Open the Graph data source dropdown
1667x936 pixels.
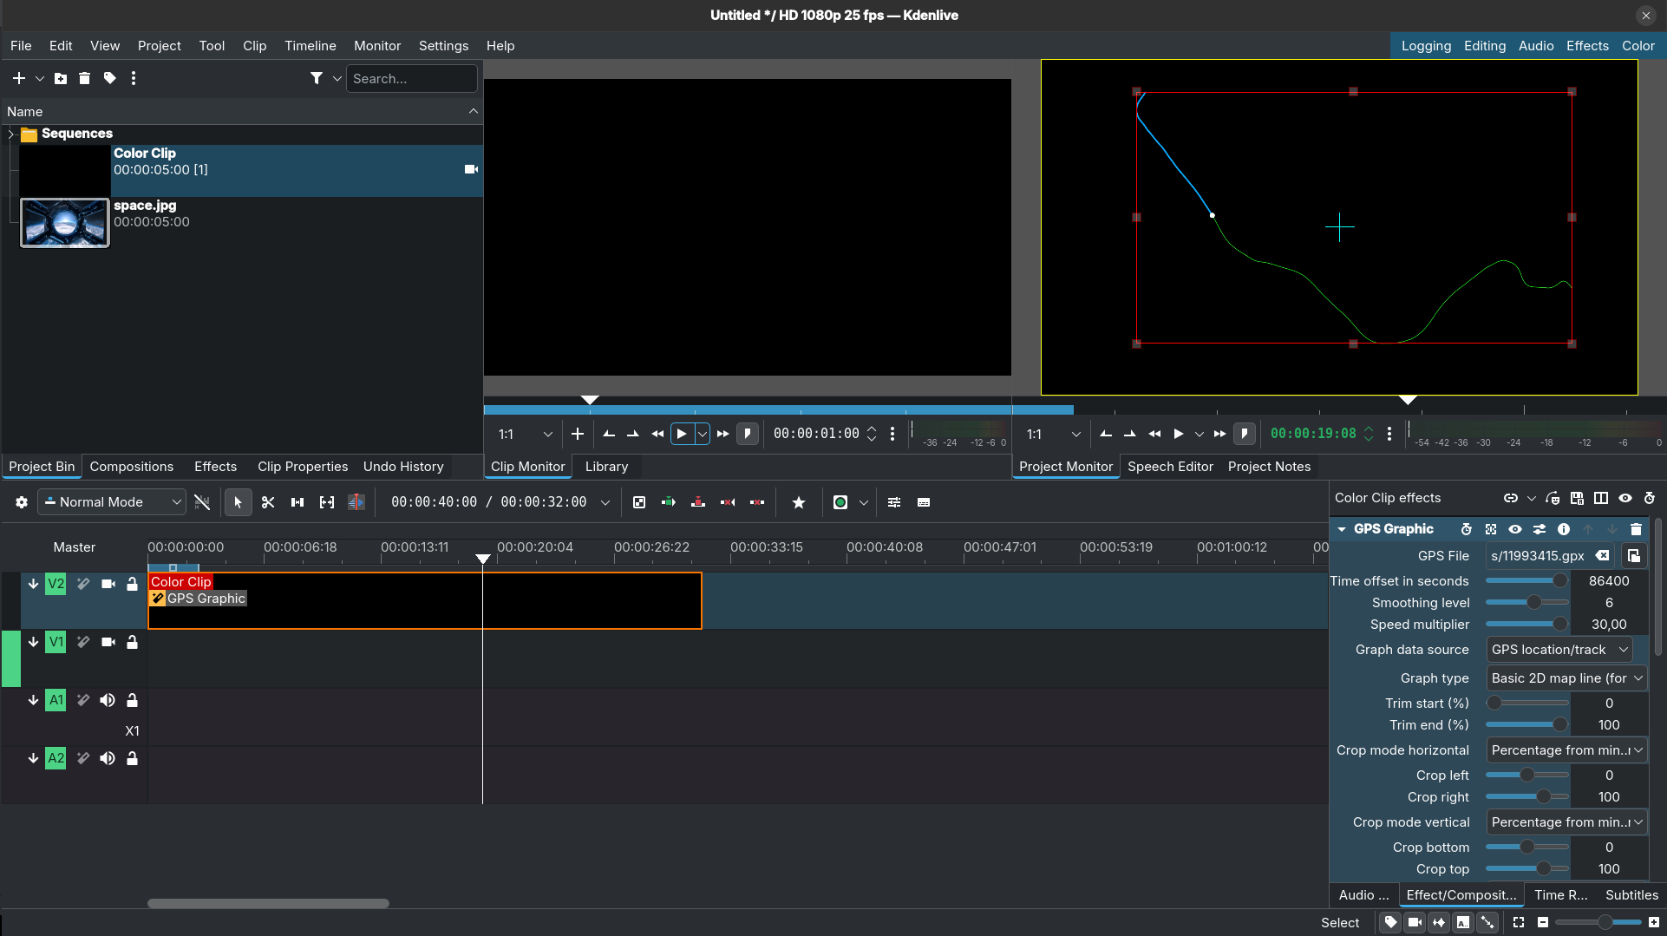tap(1559, 650)
